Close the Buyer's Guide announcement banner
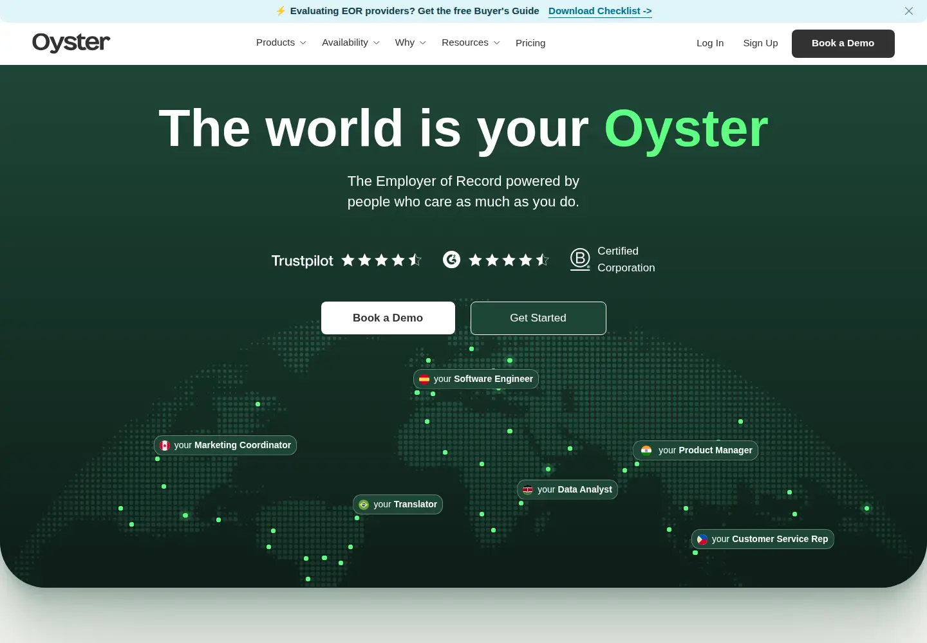Image resolution: width=927 pixels, height=643 pixels. (909, 11)
